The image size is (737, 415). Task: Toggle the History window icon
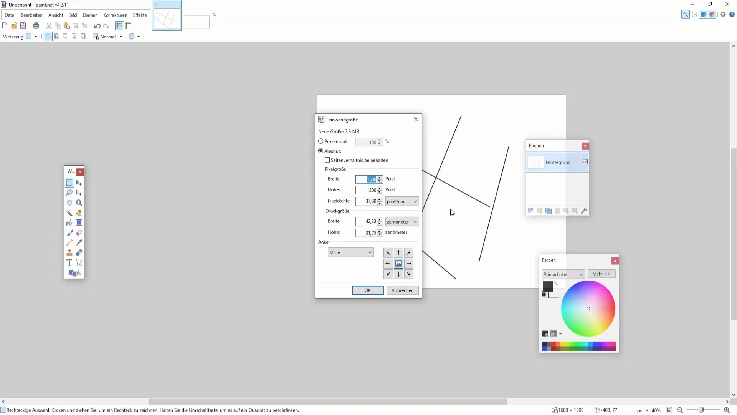tap(694, 15)
